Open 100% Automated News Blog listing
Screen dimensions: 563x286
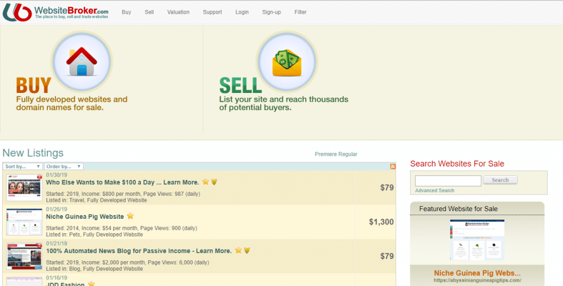[139, 251]
